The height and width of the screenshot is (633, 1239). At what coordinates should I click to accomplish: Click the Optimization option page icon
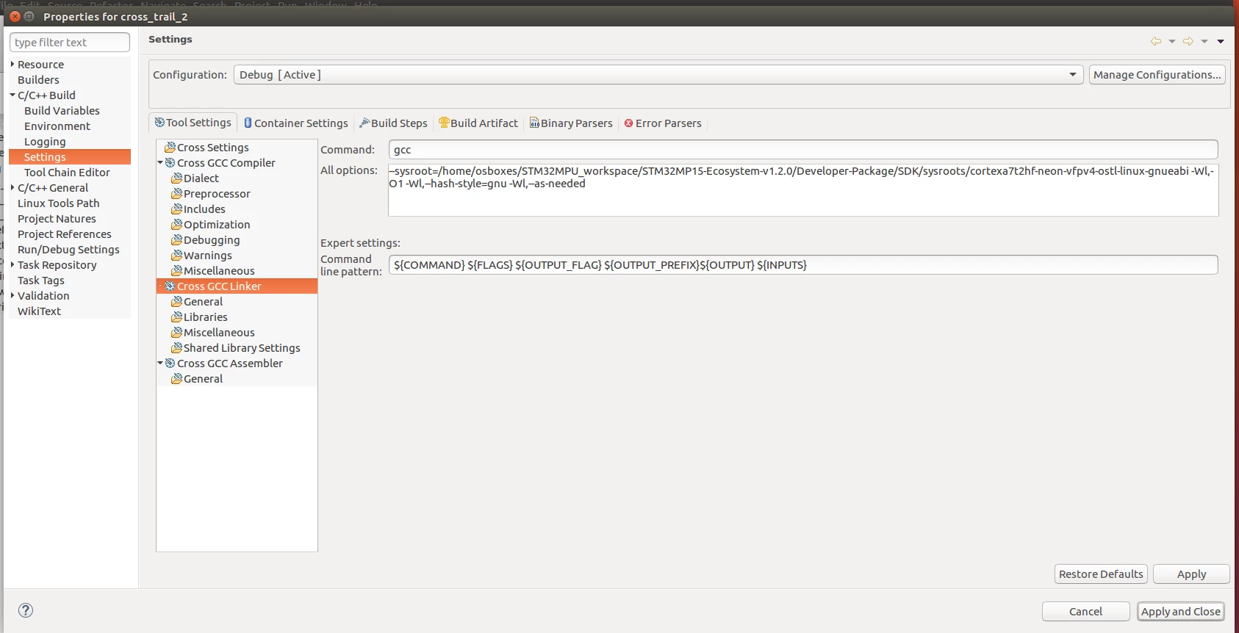(x=176, y=225)
